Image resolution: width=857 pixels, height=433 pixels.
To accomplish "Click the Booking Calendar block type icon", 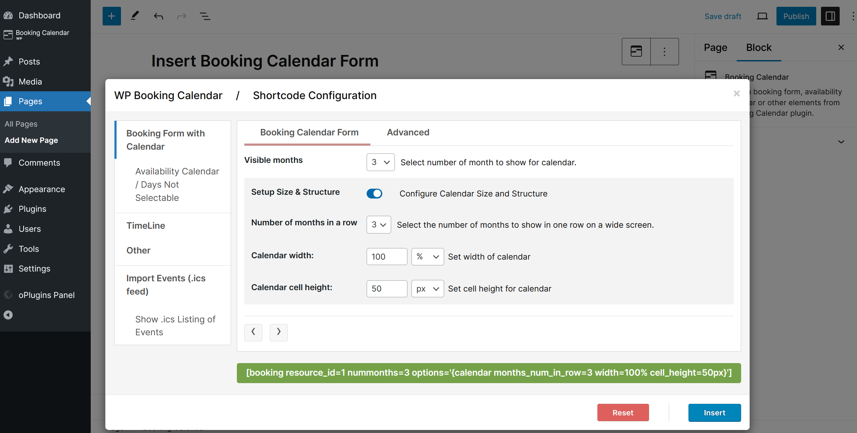I will click(x=636, y=51).
